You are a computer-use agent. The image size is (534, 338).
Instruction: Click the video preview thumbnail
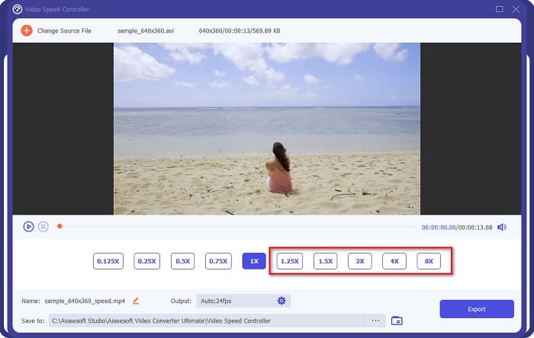pos(267,129)
